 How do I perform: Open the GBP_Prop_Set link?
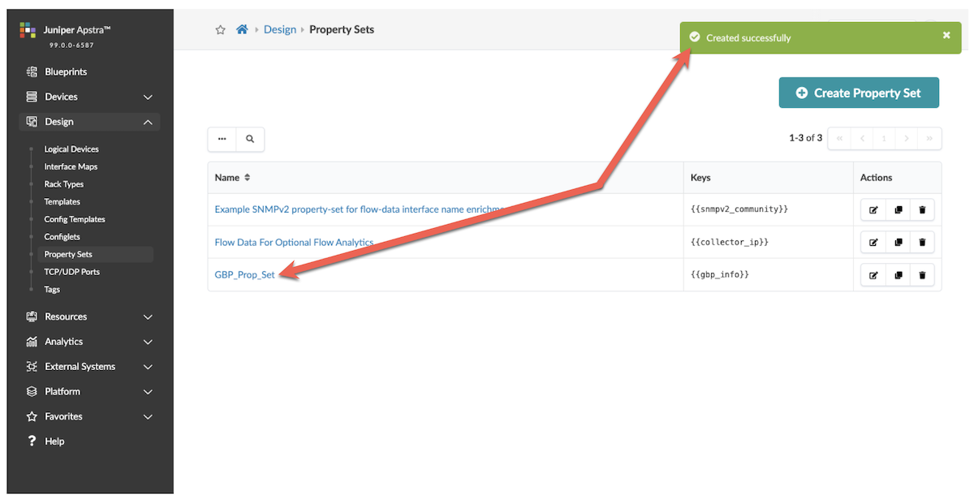(244, 274)
